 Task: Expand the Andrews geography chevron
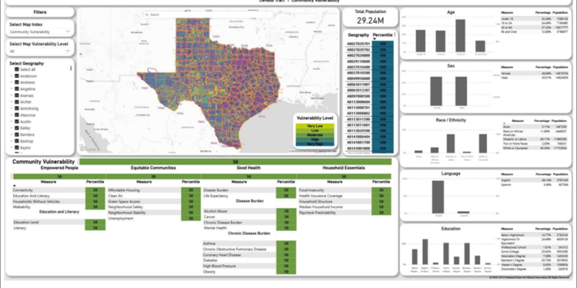tap(12, 82)
